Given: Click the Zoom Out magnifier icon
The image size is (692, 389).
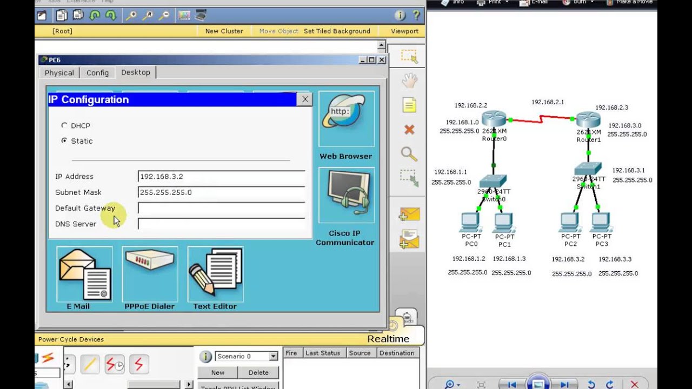Looking at the screenshot, I should click(x=164, y=16).
